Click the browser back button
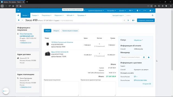173x97 pixels. 2,6
